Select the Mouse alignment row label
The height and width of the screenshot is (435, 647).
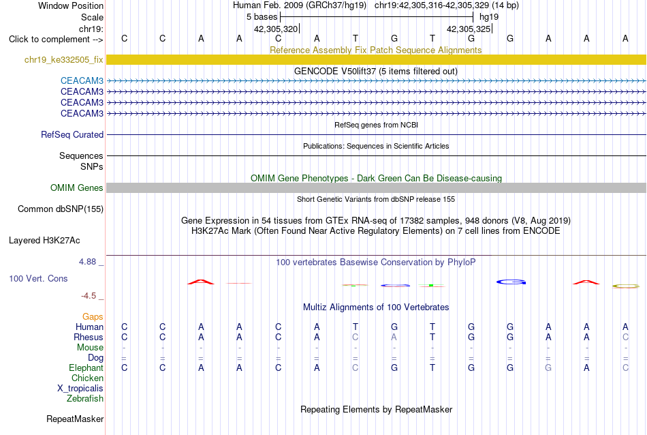point(90,348)
